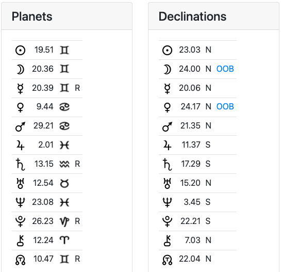This screenshot has width=281, height=272.
Task: Open the Venus OOB link
Action: [x=225, y=106]
